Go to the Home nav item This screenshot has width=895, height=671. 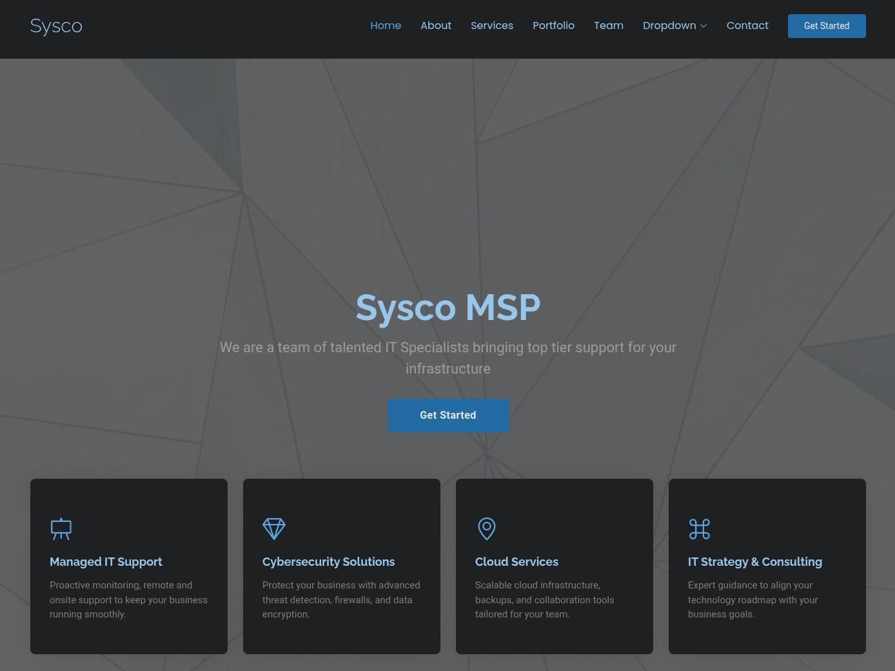386,26
